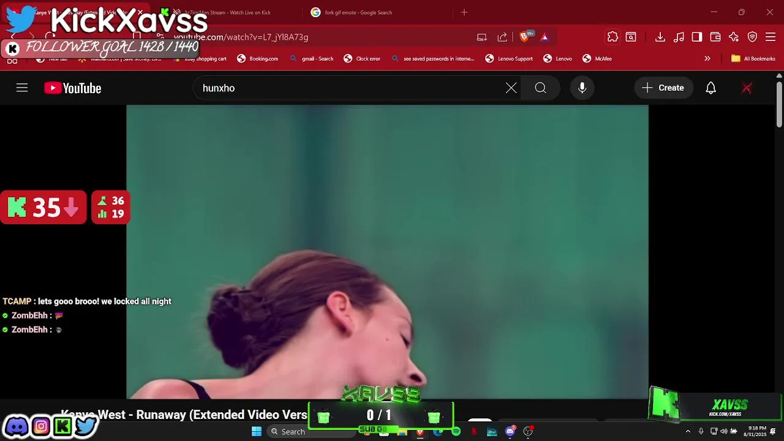Open the browser downloads icon
The width and height of the screenshot is (784, 441).
[660, 37]
